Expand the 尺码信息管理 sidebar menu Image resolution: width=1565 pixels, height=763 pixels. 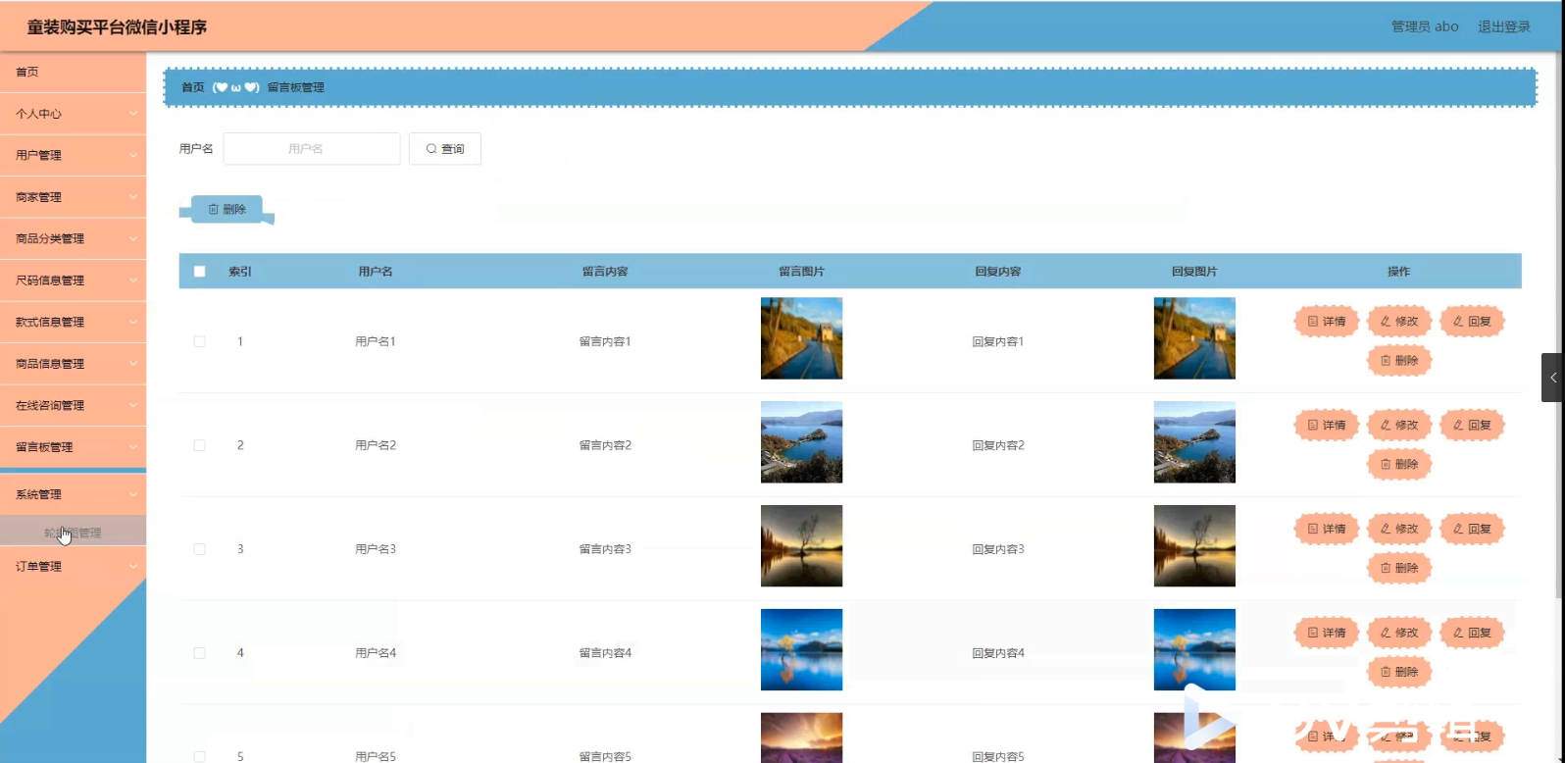73,280
